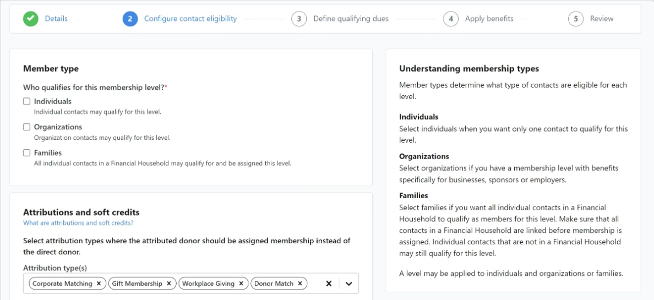The image size is (654, 300).
Task: Click inside the Attribution type(s) field
Action: click(x=191, y=283)
